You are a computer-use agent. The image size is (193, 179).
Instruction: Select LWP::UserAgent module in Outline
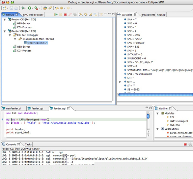pyautogui.click(x=179, y=121)
